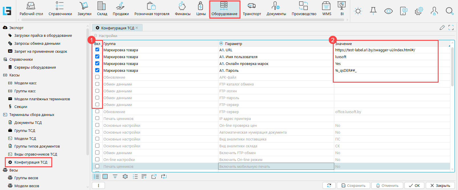Click the A1. Имя пользователя value field

coord(385,57)
